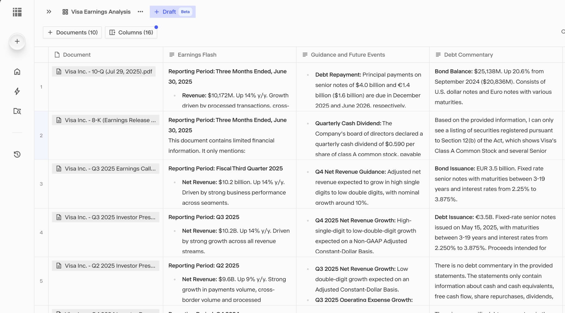Image resolution: width=565 pixels, height=313 pixels.
Task: Click the Guidance and Future Events header
Action: (x=348, y=55)
